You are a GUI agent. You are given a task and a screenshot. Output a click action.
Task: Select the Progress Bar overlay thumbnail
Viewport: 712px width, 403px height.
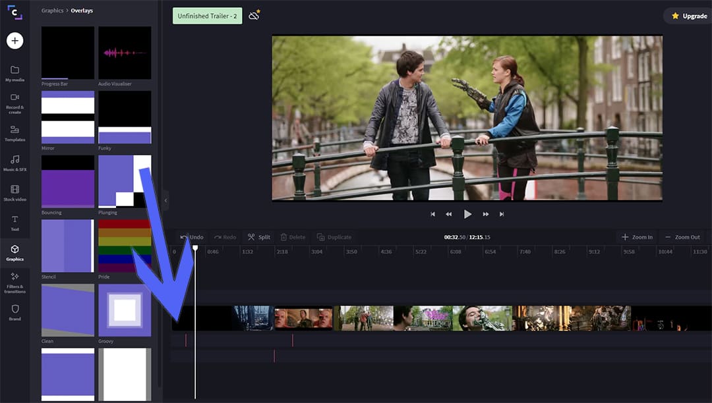click(x=68, y=53)
